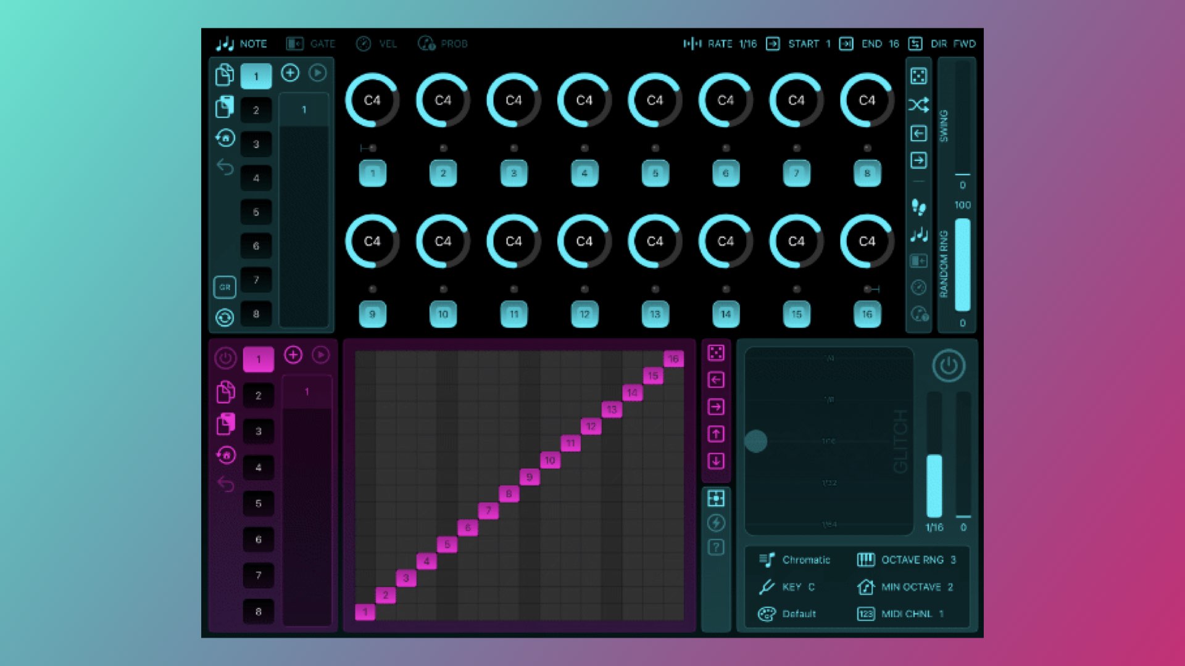The height and width of the screenshot is (666, 1185).
Task: Click the GR button in the cyan sidebar
Action: (x=225, y=287)
